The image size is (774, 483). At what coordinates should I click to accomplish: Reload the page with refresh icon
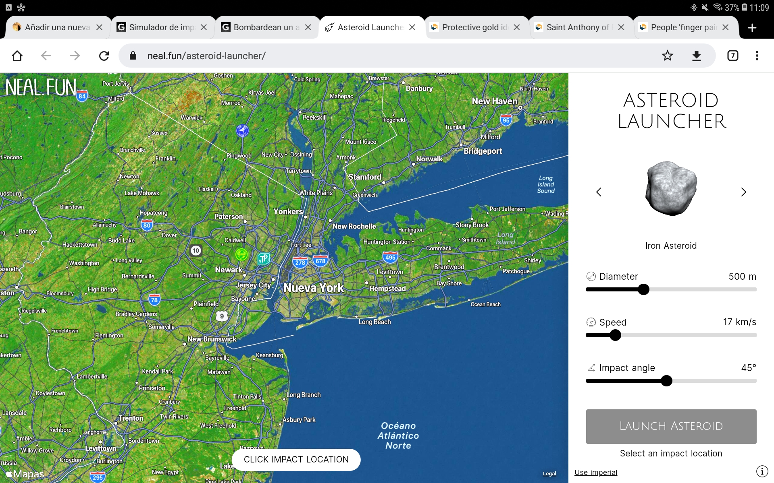(x=104, y=56)
